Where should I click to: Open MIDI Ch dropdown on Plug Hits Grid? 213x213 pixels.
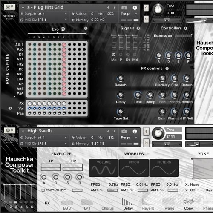tap(66, 20)
